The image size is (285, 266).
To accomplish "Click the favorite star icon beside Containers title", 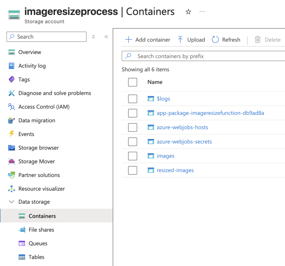I will coord(188,12).
